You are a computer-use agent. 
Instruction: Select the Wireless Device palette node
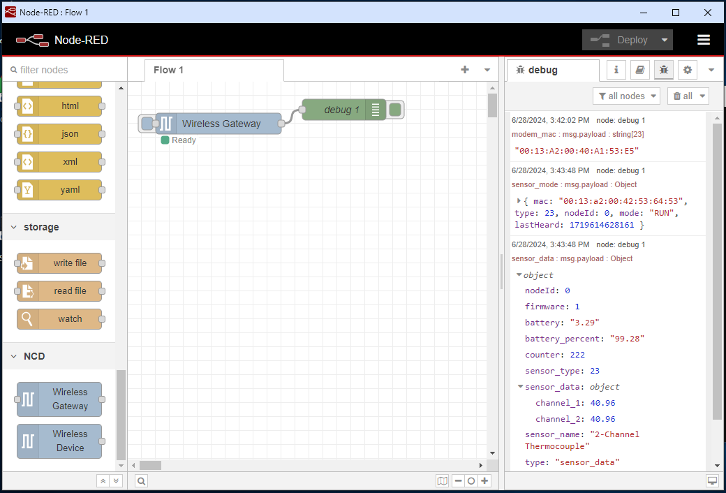[59, 441]
